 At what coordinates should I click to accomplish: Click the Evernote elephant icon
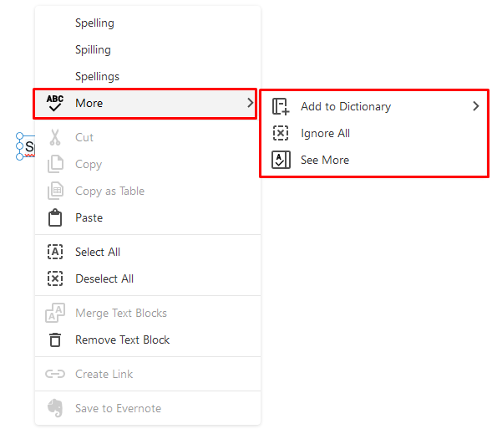55,408
